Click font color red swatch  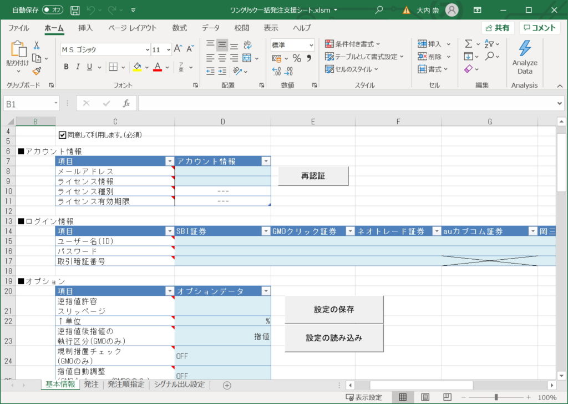pos(158,67)
